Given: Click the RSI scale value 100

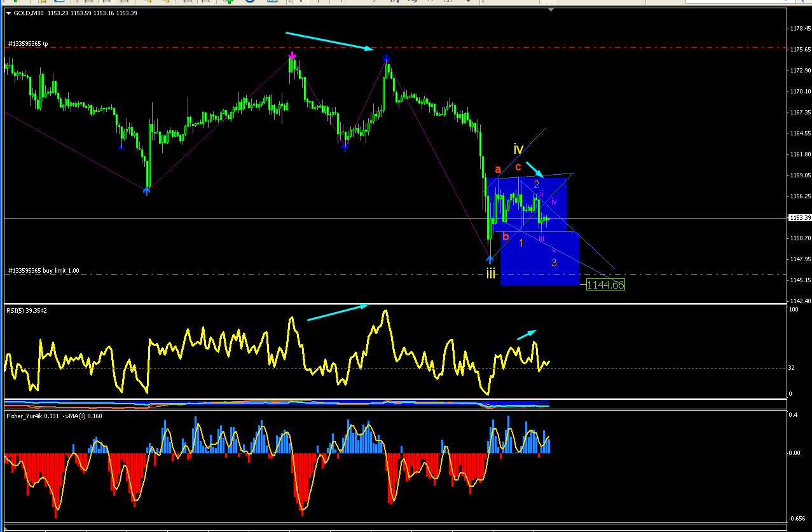Looking at the screenshot, I should (x=793, y=310).
